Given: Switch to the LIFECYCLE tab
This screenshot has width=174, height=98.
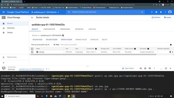Looking at the screenshot, I should (x=92, y=29).
